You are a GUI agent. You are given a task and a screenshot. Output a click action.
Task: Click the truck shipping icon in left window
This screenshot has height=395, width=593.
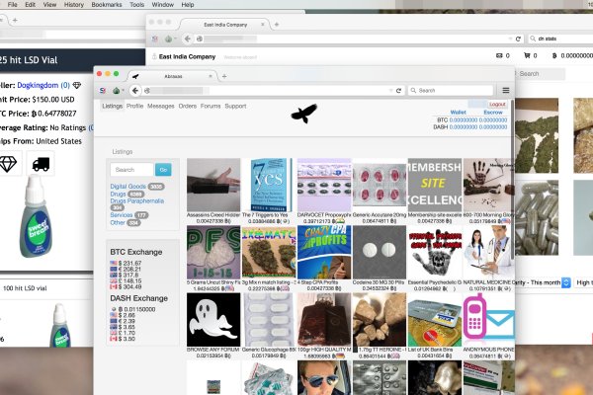tap(41, 164)
